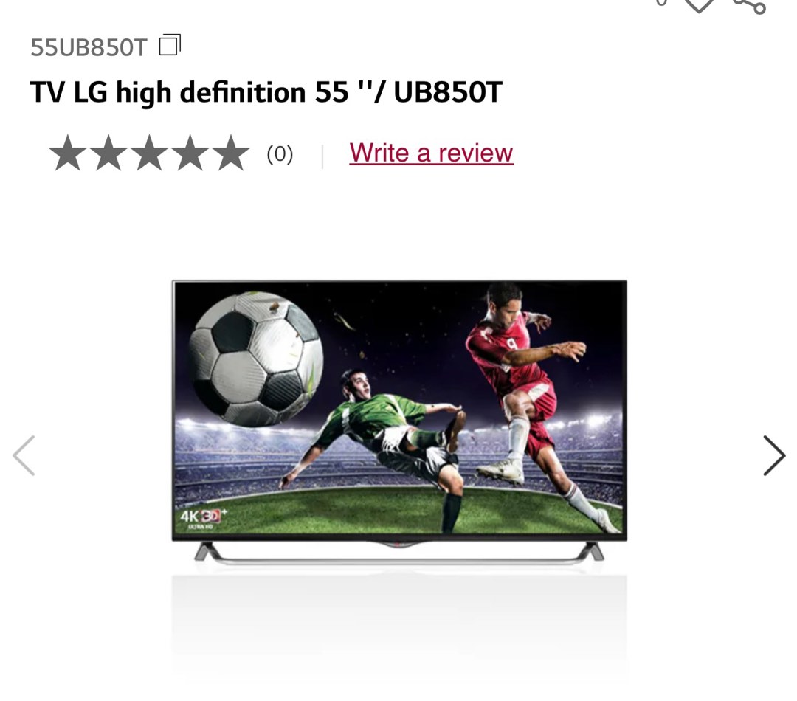Click the TV LG high definition title
797x701 pixels.
(266, 92)
